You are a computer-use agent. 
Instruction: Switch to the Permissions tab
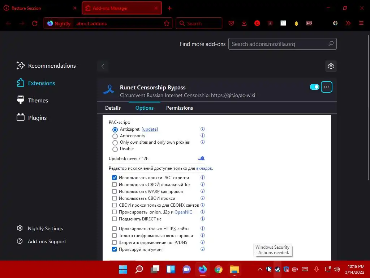tap(180, 108)
